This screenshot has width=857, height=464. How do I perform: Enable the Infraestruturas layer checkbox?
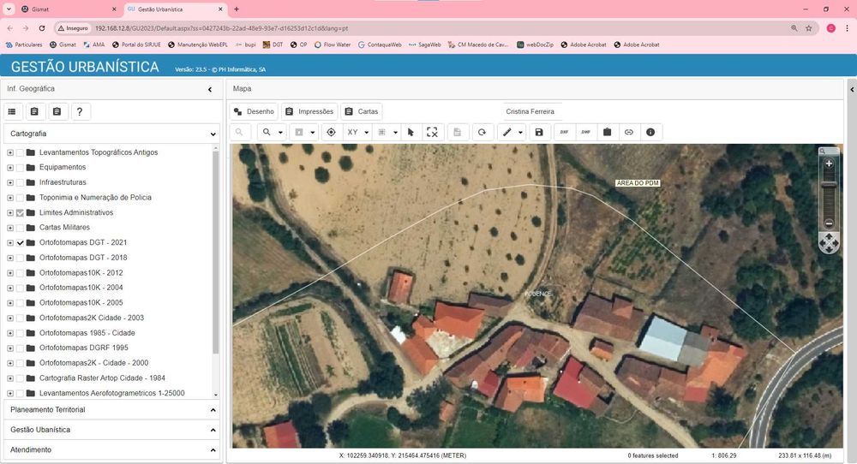[x=21, y=183]
